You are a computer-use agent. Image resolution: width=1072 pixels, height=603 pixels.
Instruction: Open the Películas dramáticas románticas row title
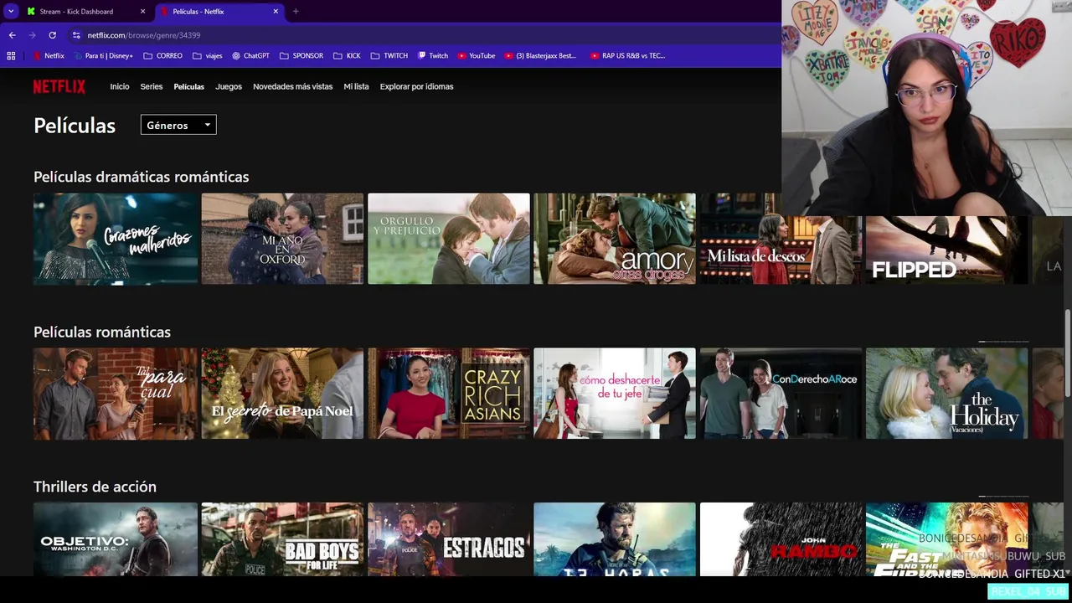[x=141, y=177]
